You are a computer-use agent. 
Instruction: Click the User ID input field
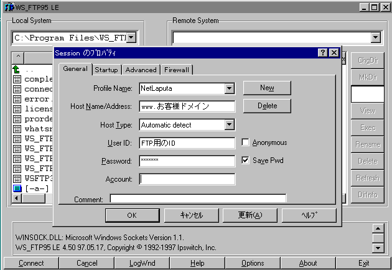[187, 142]
